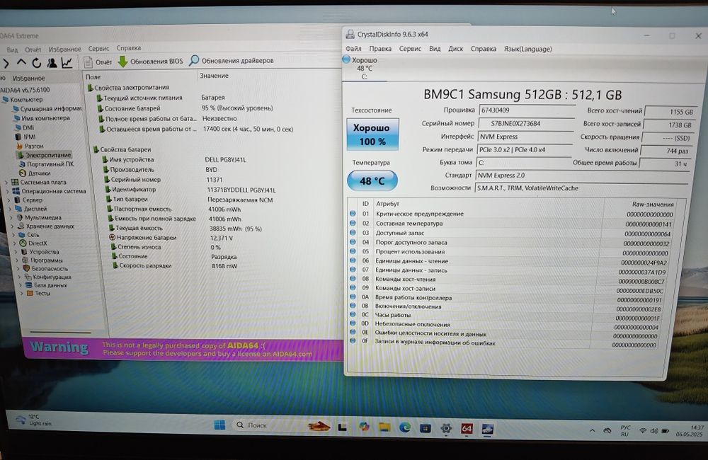Click the Безопасность shield icon
Image resolution: width=708 pixels, height=460 pixels.
(27, 269)
